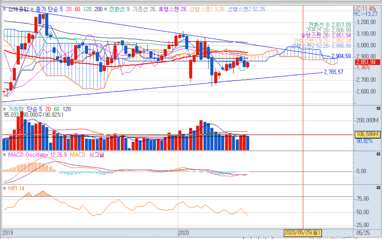
Task: Close the 거래량 volume panel
Action: pyautogui.click(x=378, y=108)
